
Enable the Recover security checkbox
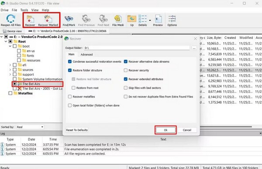[x=126, y=70]
